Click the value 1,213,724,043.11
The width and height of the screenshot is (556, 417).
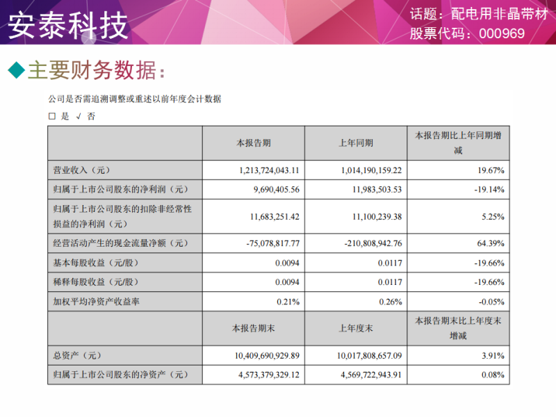pos(269,170)
